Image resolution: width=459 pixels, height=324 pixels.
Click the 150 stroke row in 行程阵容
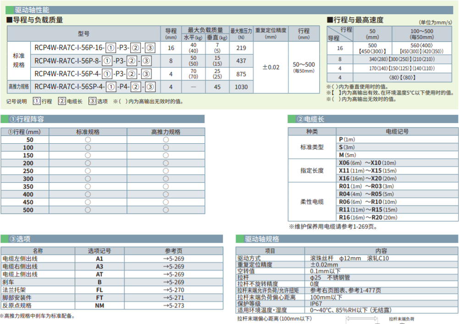[103, 155]
